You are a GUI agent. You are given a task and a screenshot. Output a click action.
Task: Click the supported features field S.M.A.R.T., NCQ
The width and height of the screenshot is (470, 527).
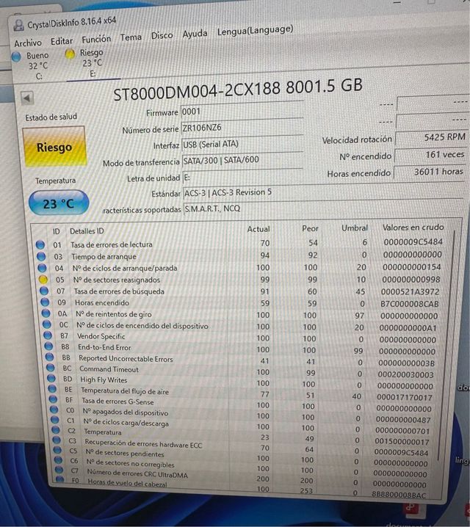(x=323, y=208)
